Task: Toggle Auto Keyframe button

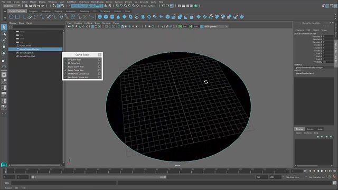Action: [330, 177]
